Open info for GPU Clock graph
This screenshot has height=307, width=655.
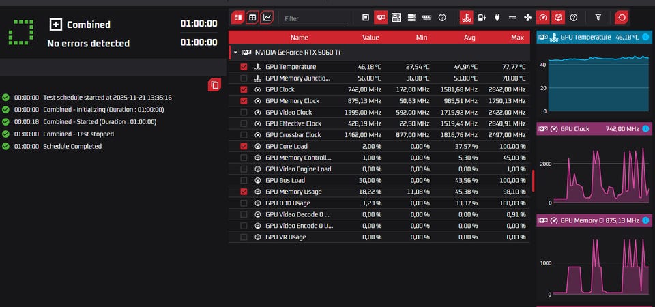[x=645, y=129]
